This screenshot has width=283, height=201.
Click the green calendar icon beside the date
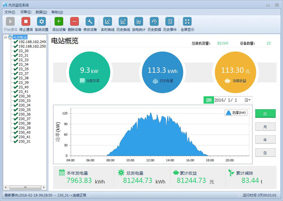208,100
